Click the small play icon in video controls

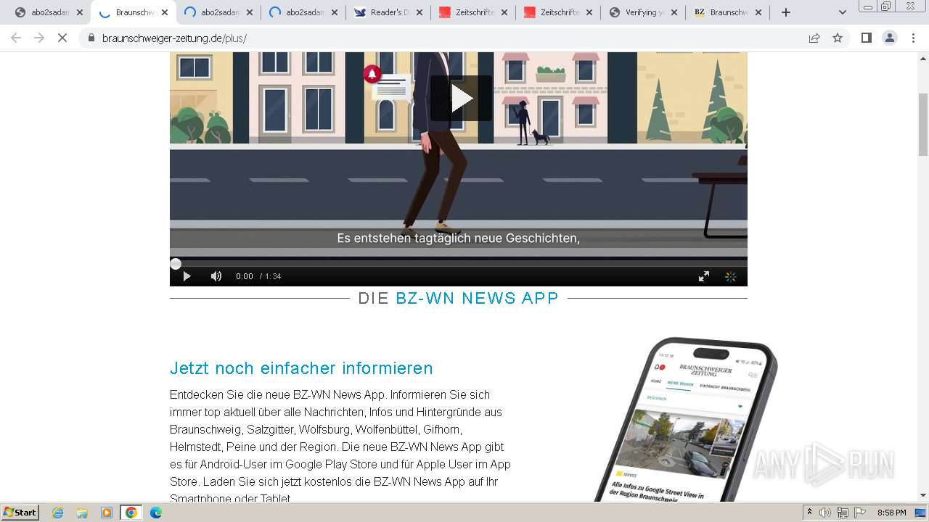click(187, 276)
